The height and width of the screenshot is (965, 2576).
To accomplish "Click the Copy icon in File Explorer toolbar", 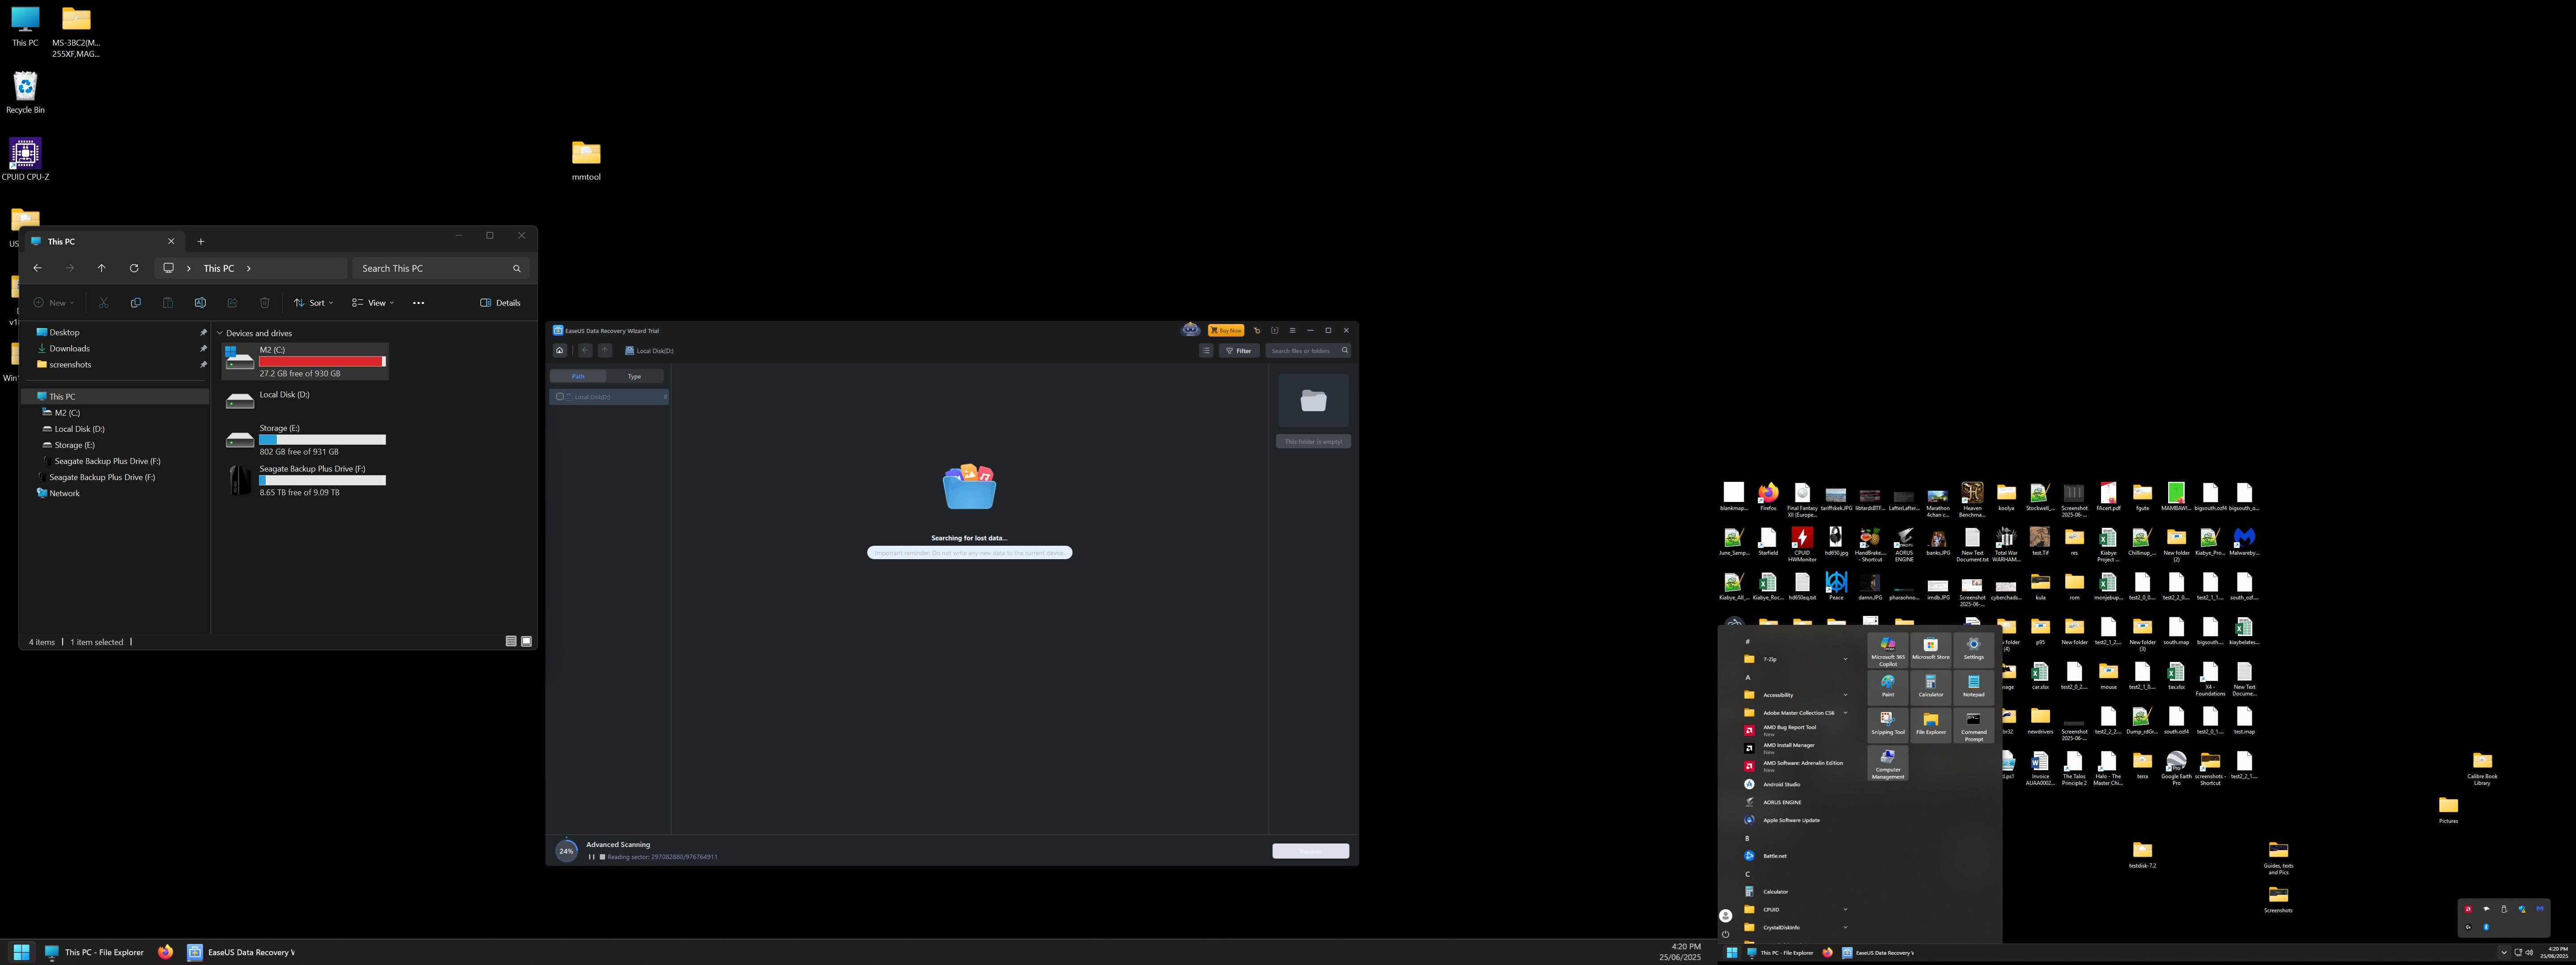I will click(136, 303).
